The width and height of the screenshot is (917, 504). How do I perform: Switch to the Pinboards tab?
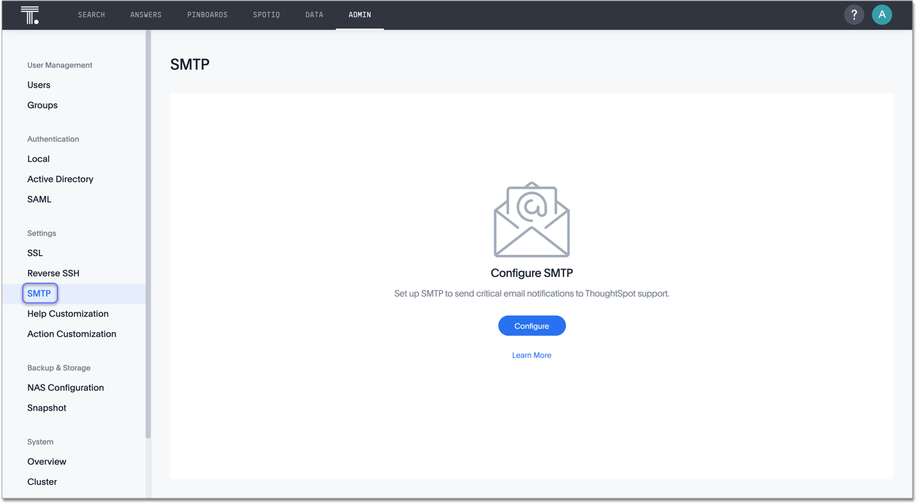(207, 14)
